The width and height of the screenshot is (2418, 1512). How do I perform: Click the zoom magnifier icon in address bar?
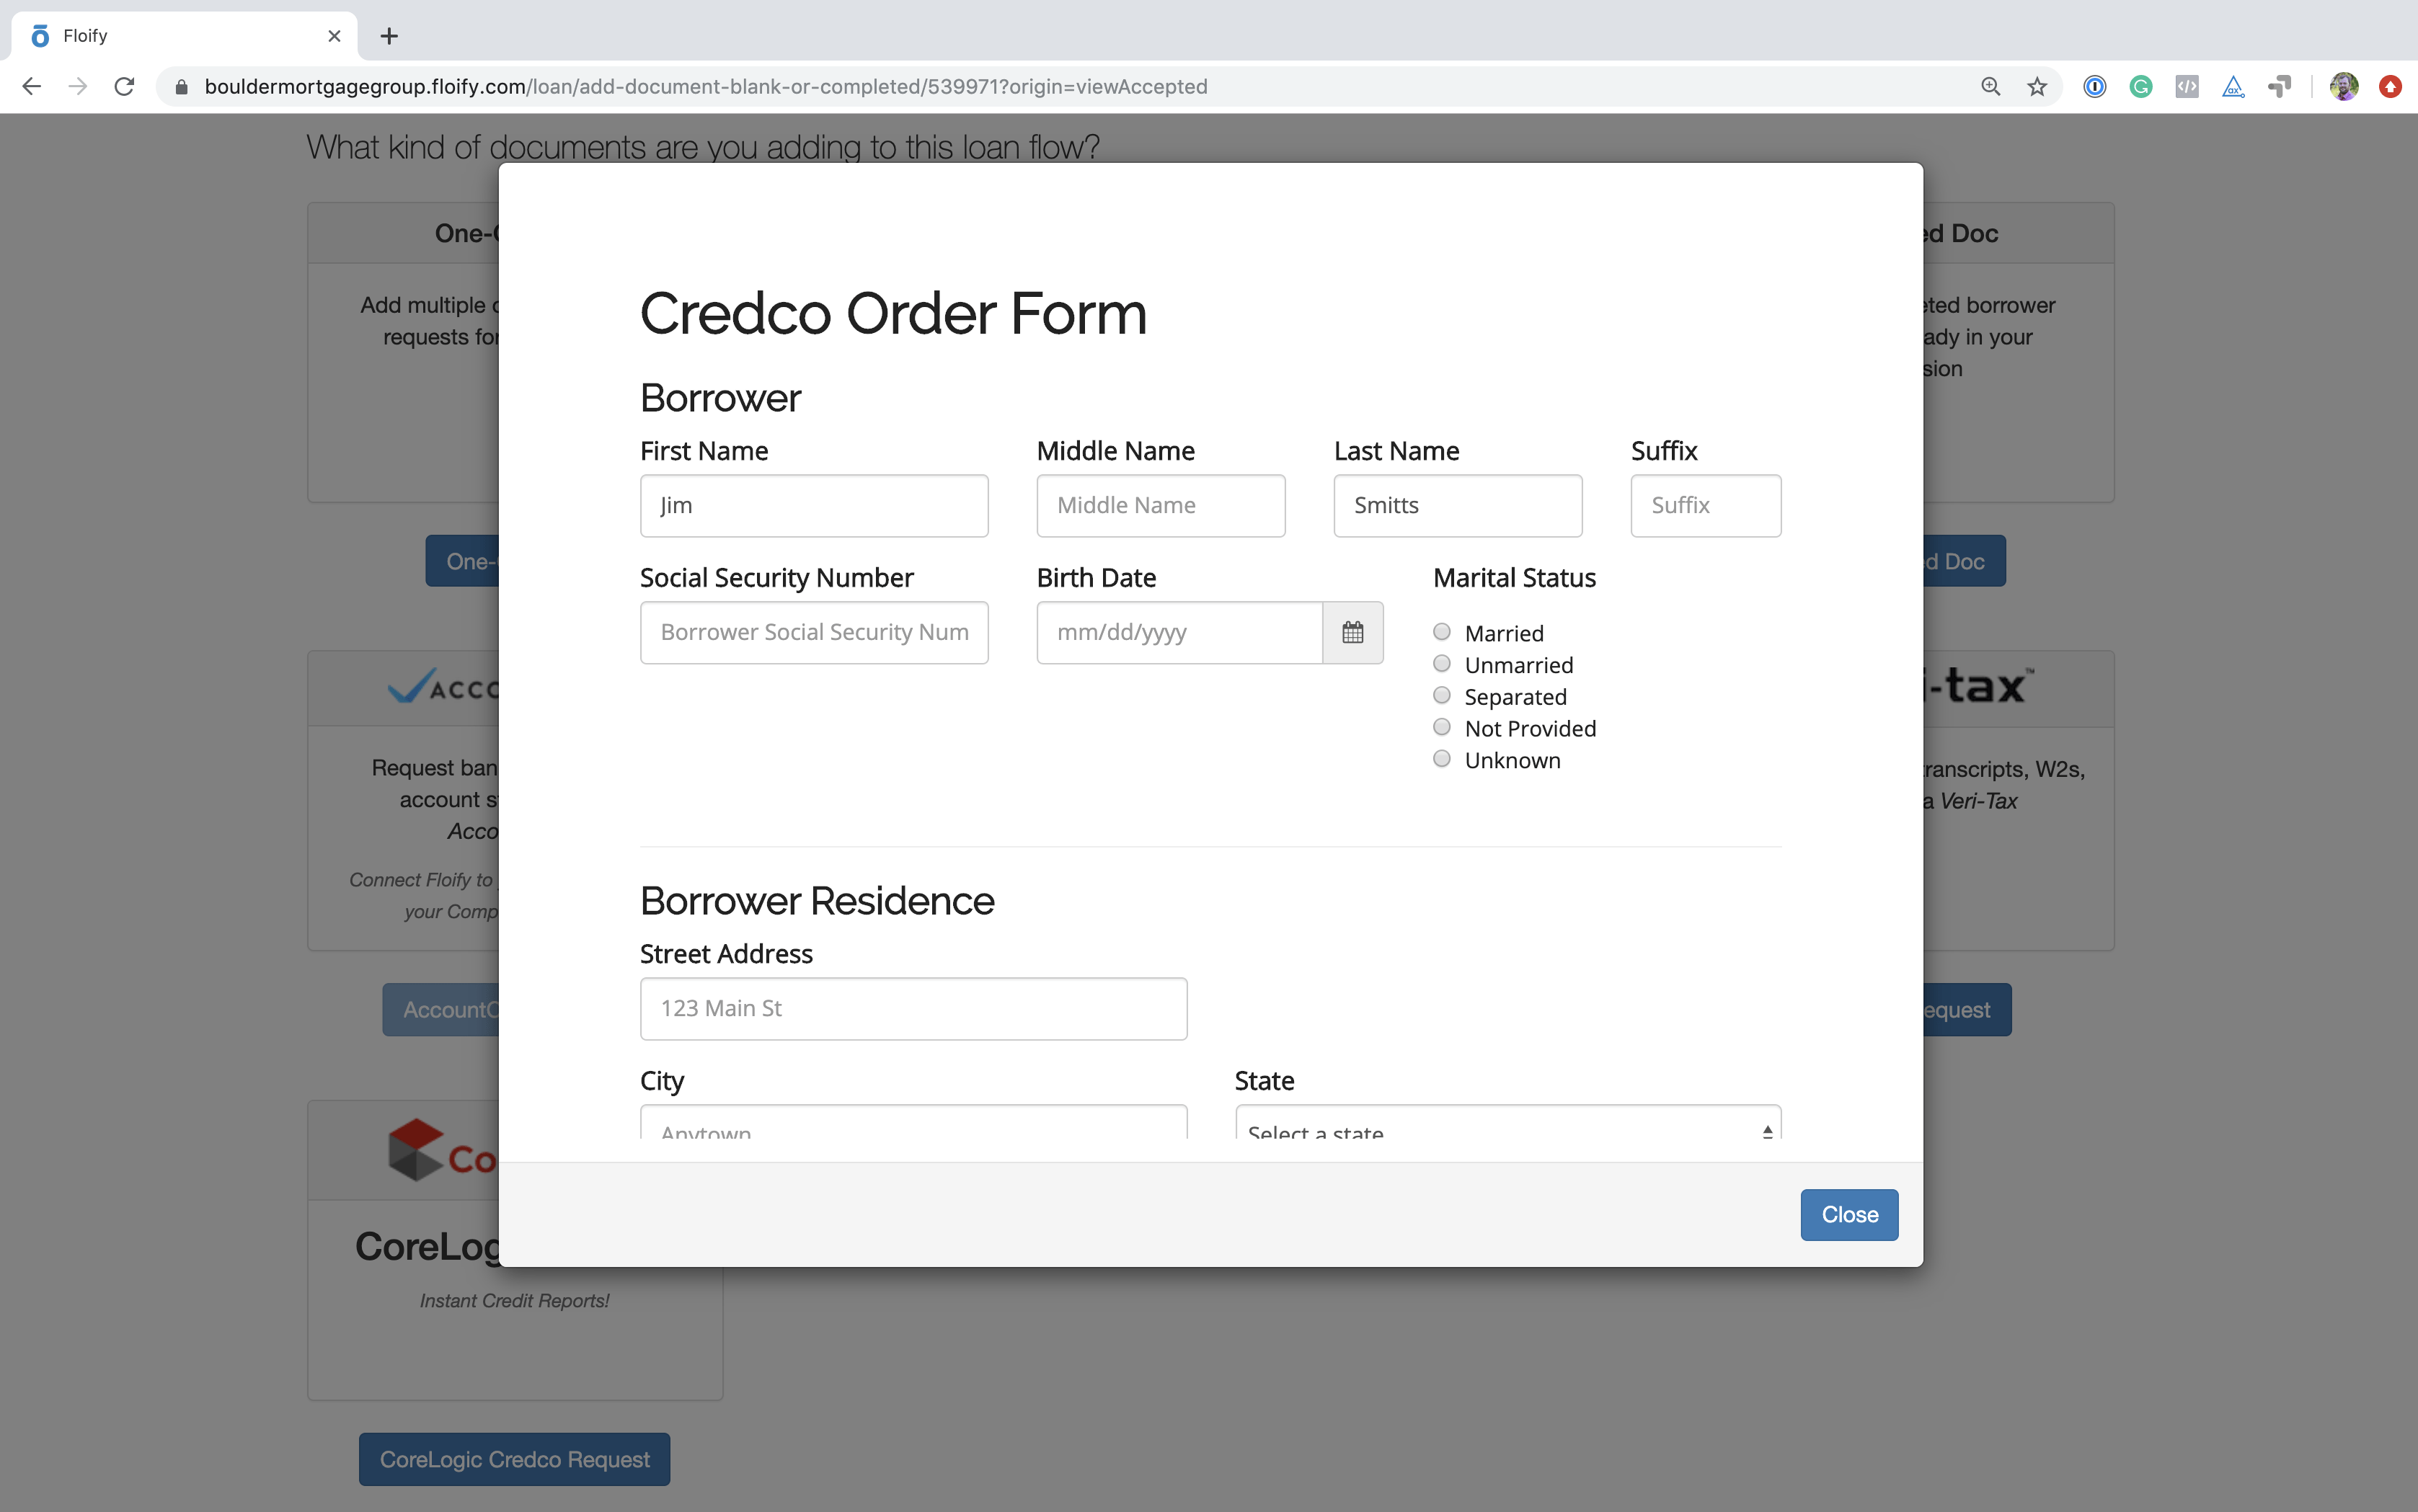1990,87
